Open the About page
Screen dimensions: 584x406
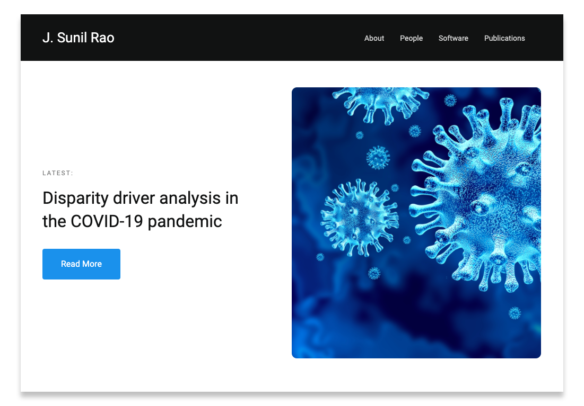click(374, 38)
